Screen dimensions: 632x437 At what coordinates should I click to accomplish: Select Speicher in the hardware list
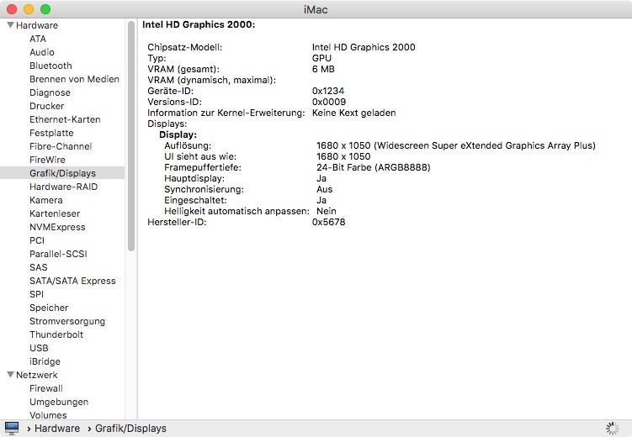click(50, 308)
